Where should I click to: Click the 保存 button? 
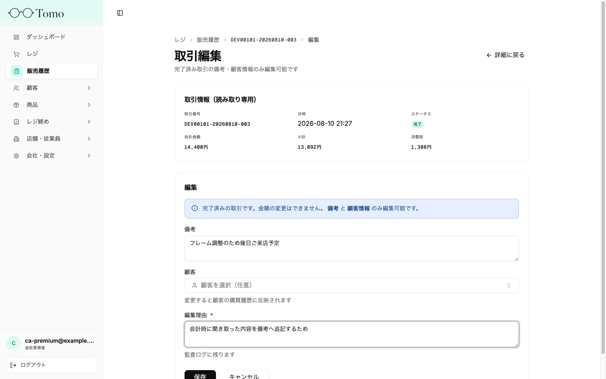point(200,376)
